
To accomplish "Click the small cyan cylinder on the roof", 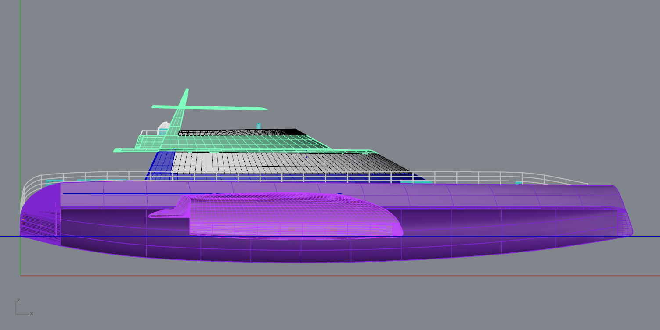I will pyautogui.click(x=259, y=125).
